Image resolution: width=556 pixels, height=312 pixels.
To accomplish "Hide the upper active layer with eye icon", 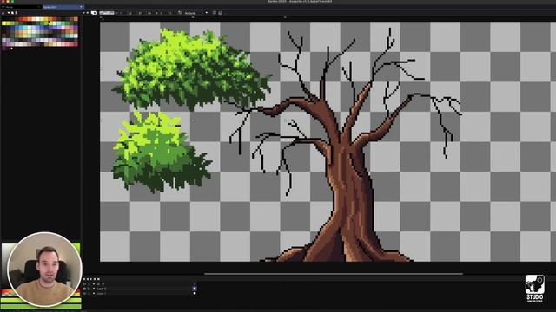I will pos(84,289).
